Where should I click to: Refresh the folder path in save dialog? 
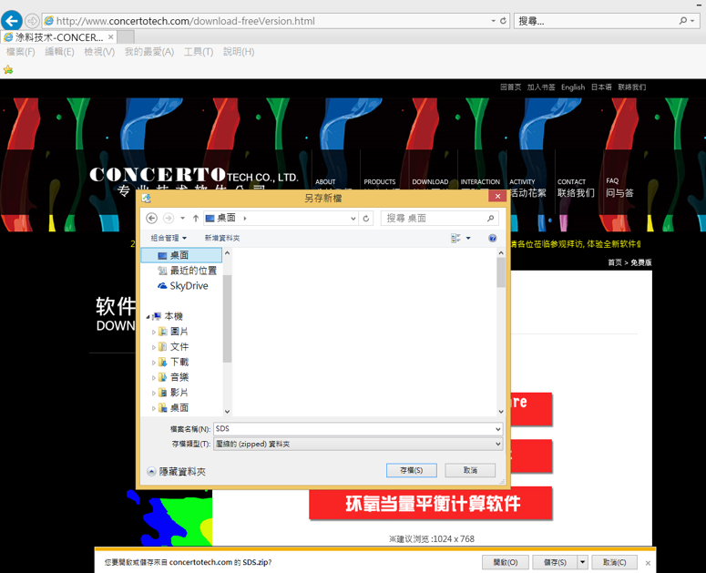click(x=366, y=219)
